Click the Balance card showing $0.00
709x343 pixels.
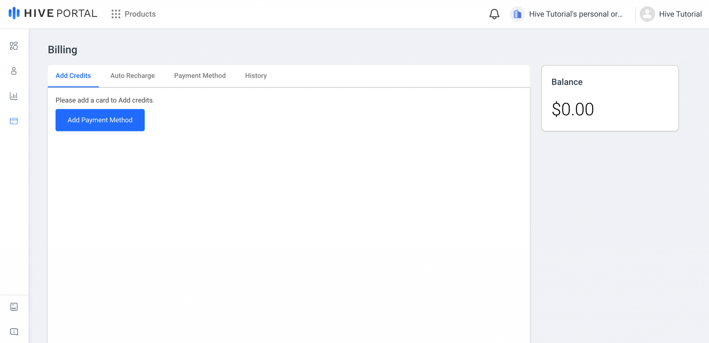[x=610, y=98]
